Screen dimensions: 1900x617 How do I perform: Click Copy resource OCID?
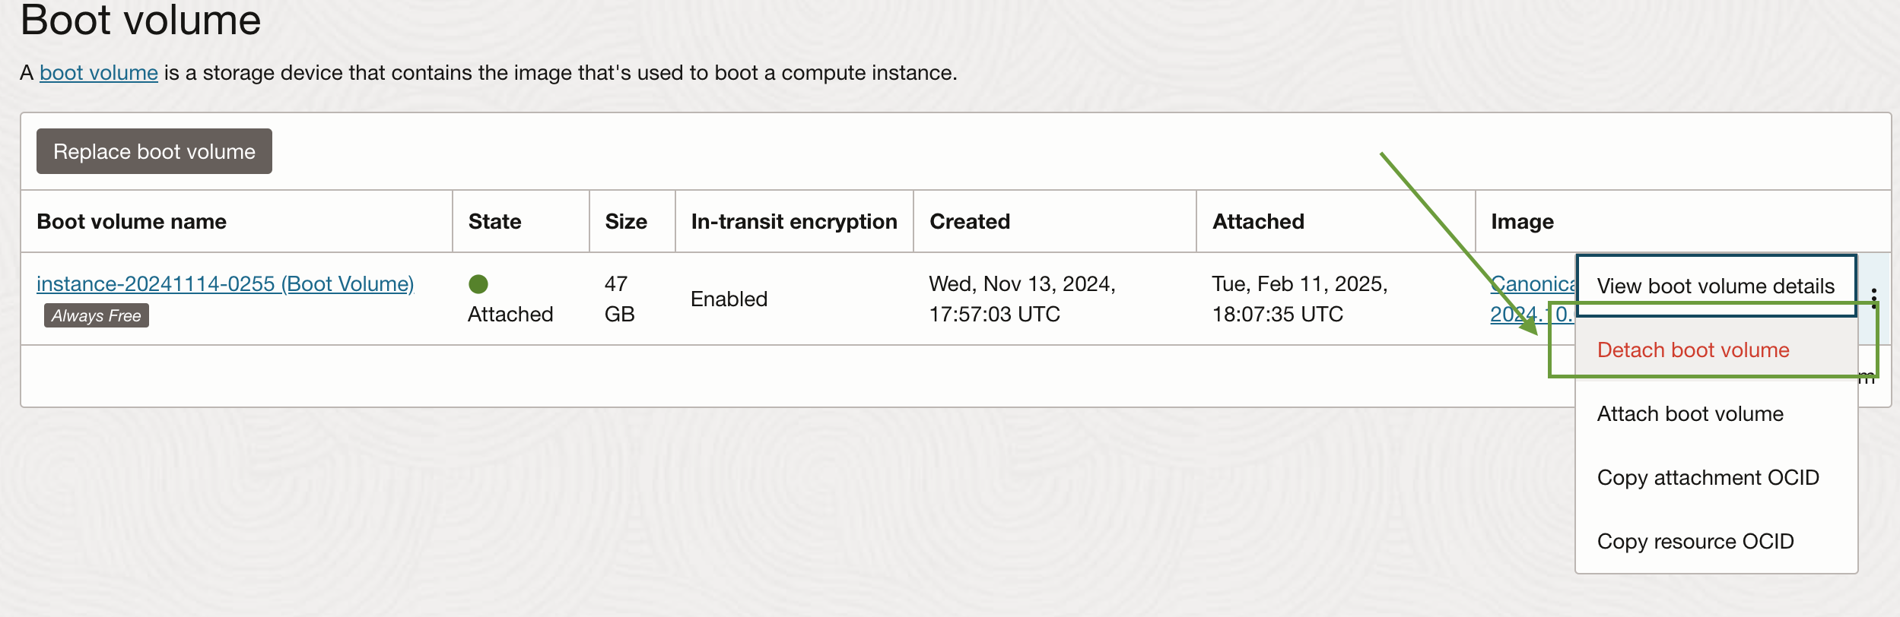click(1695, 541)
